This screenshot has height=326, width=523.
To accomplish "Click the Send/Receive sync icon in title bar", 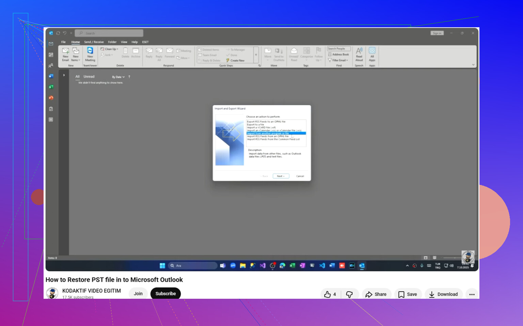I will (x=58, y=33).
